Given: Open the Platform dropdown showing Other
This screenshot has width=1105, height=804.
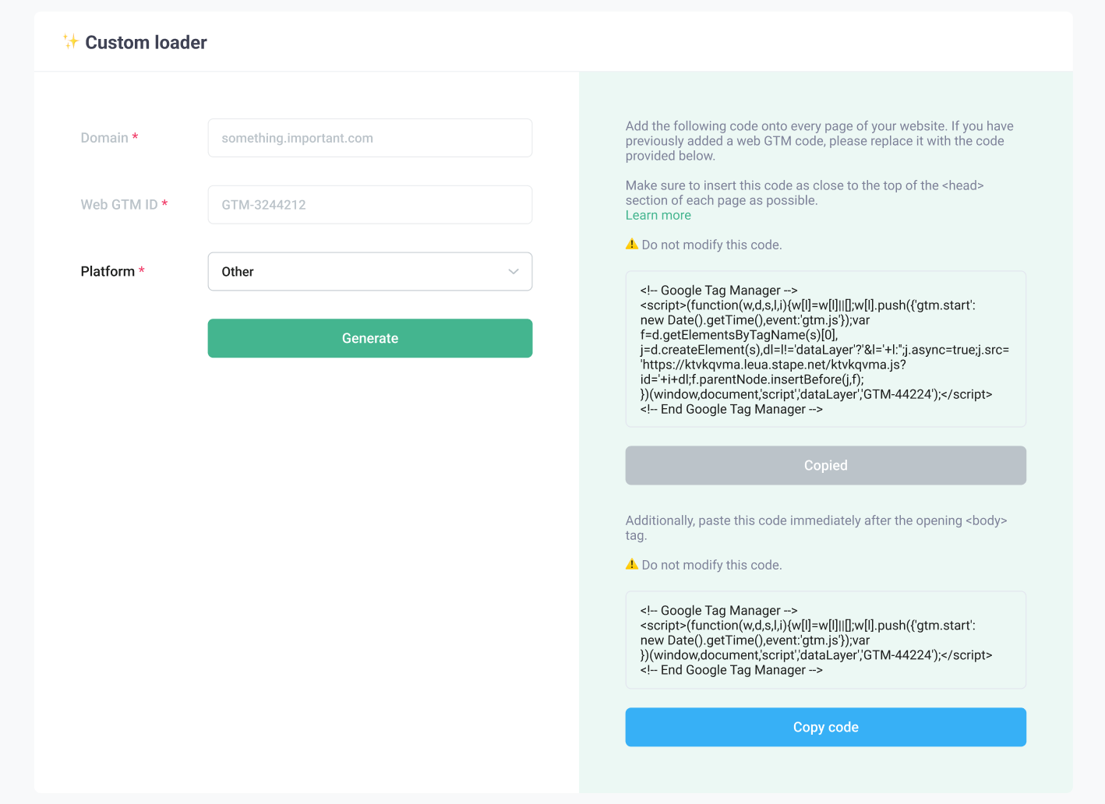Looking at the screenshot, I should point(370,272).
